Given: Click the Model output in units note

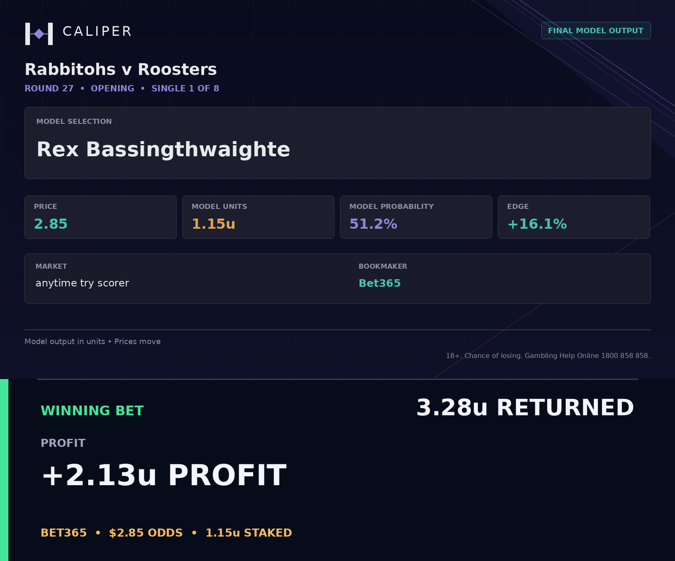Looking at the screenshot, I should 93,341.
